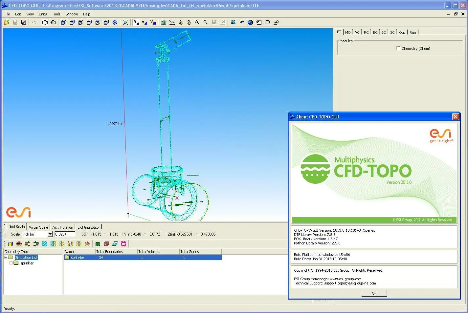Click the eye visibility icon on the toolbar
Screen dimensions: 468x313
pyautogui.click(x=242, y=22)
